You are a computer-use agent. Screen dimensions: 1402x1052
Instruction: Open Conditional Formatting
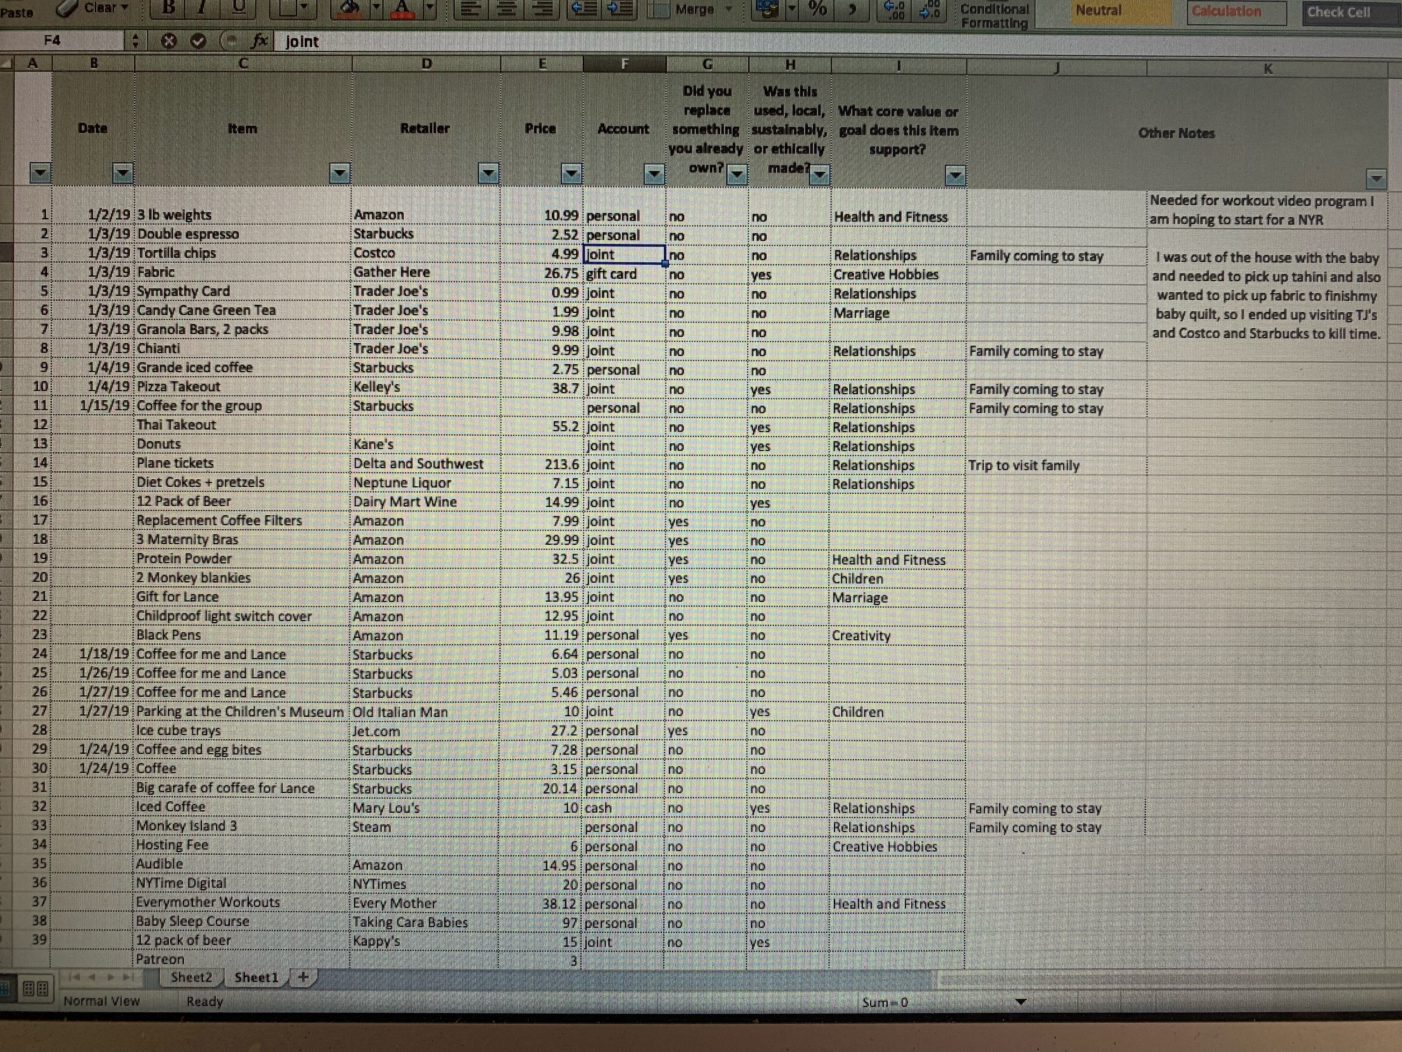pyautogui.click(x=994, y=15)
